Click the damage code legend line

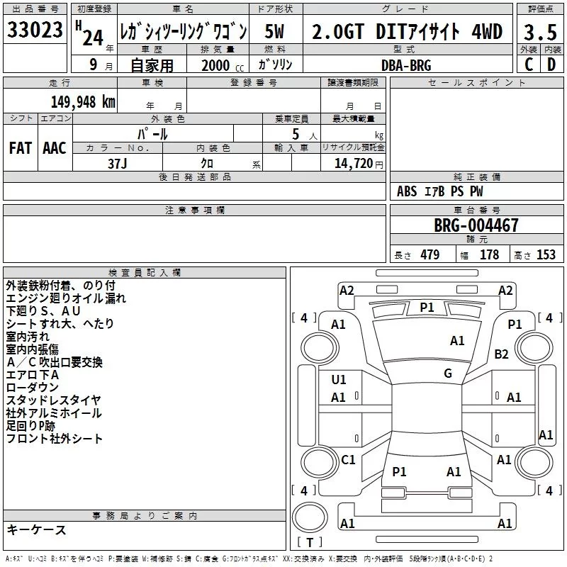point(249,558)
